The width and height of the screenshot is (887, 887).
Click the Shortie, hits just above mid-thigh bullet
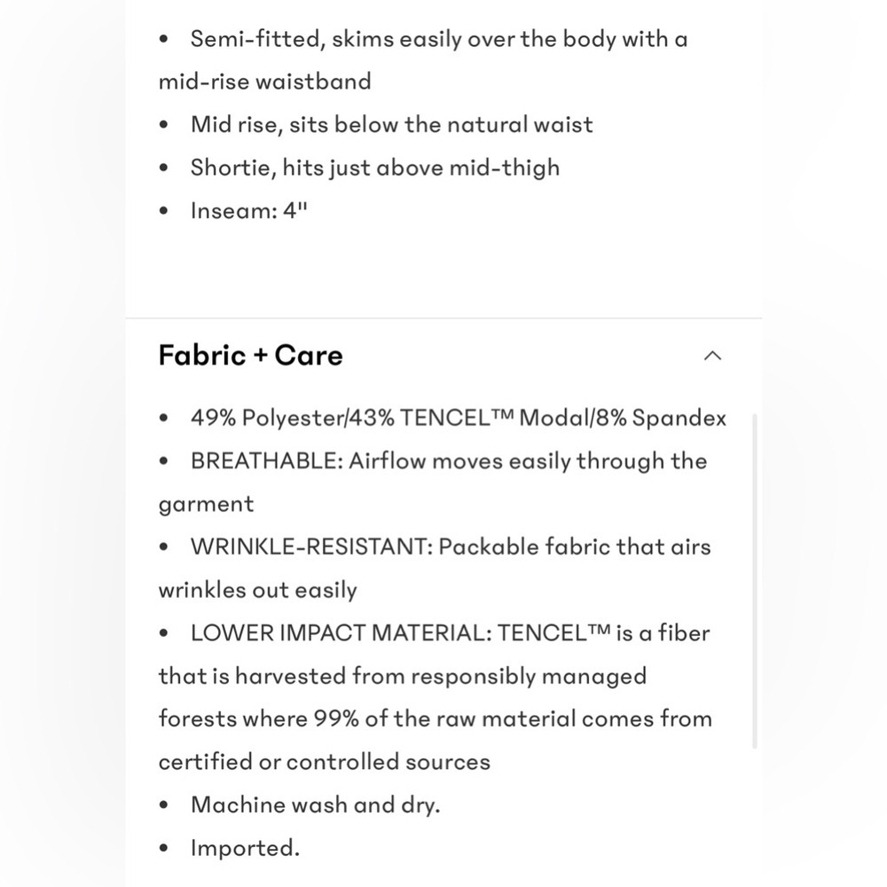coord(375,168)
